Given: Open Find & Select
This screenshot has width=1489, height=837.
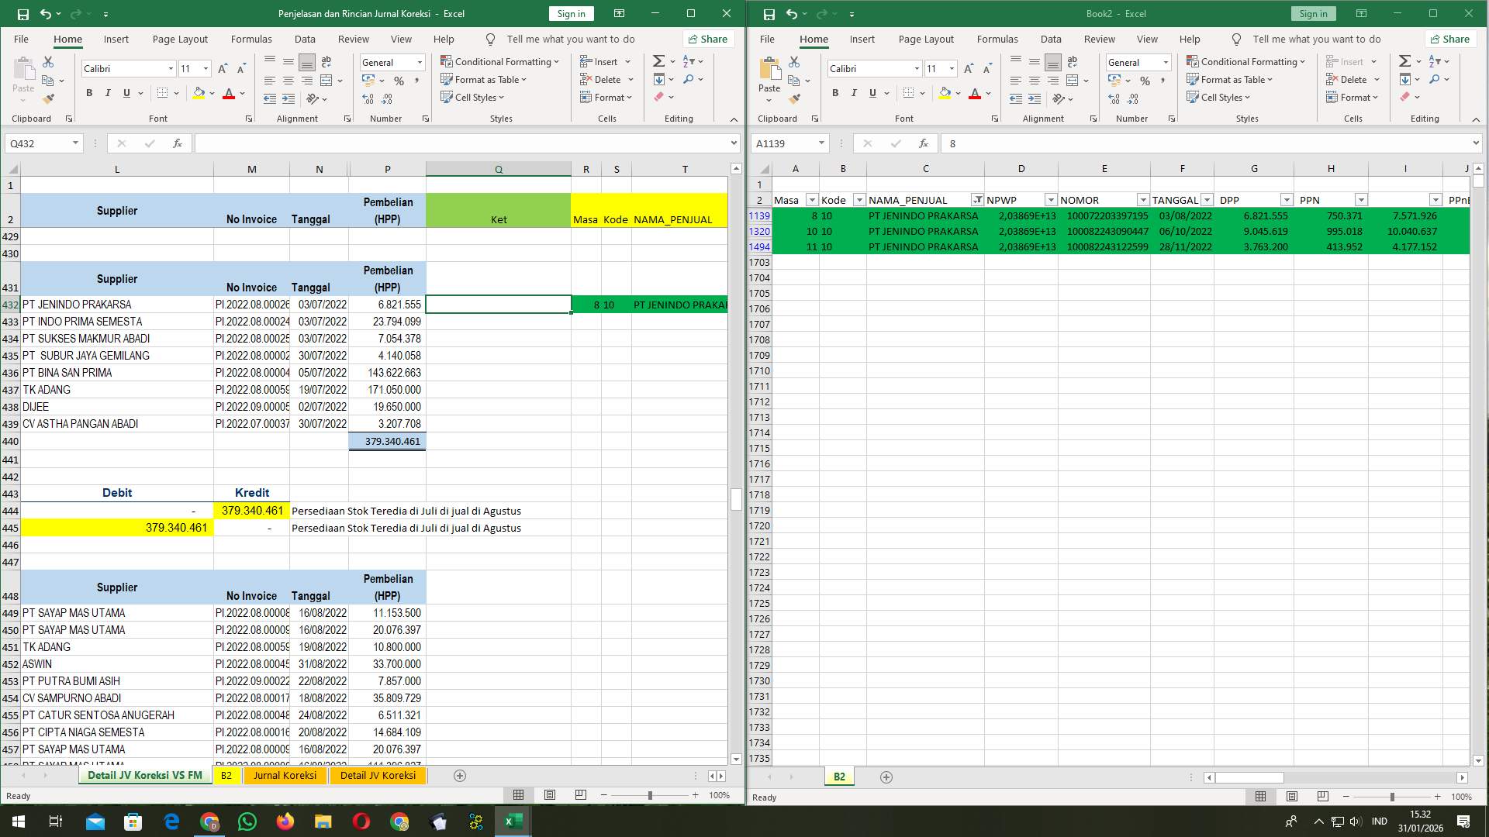Looking at the screenshot, I should click(689, 79).
